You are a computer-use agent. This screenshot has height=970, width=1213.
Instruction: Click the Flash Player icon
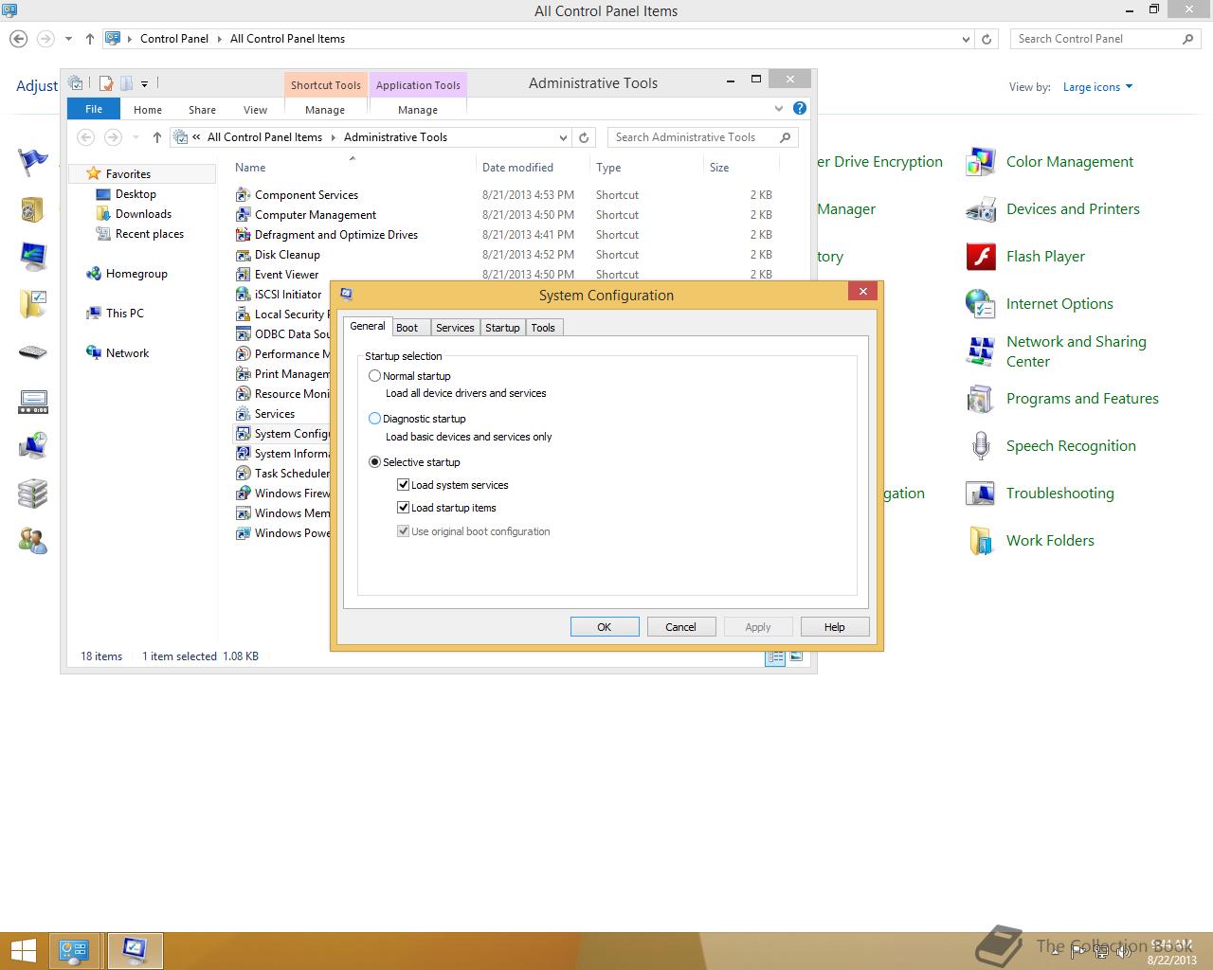[x=980, y=257]
